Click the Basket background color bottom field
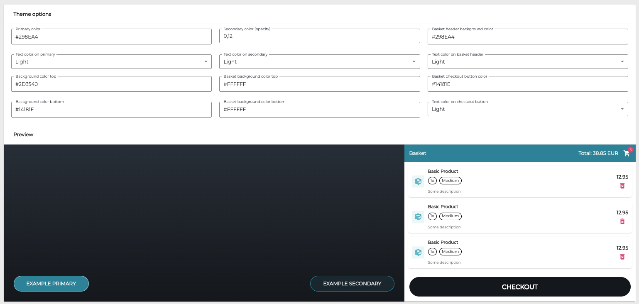 [x=319, y=110]
